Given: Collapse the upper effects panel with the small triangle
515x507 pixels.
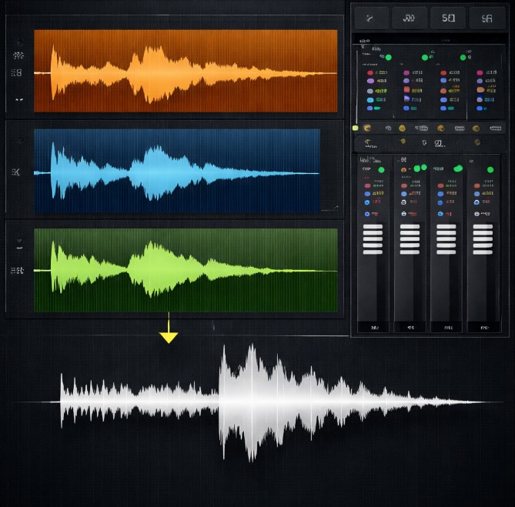Looking at the screenshot, I should tap(363, 47).
